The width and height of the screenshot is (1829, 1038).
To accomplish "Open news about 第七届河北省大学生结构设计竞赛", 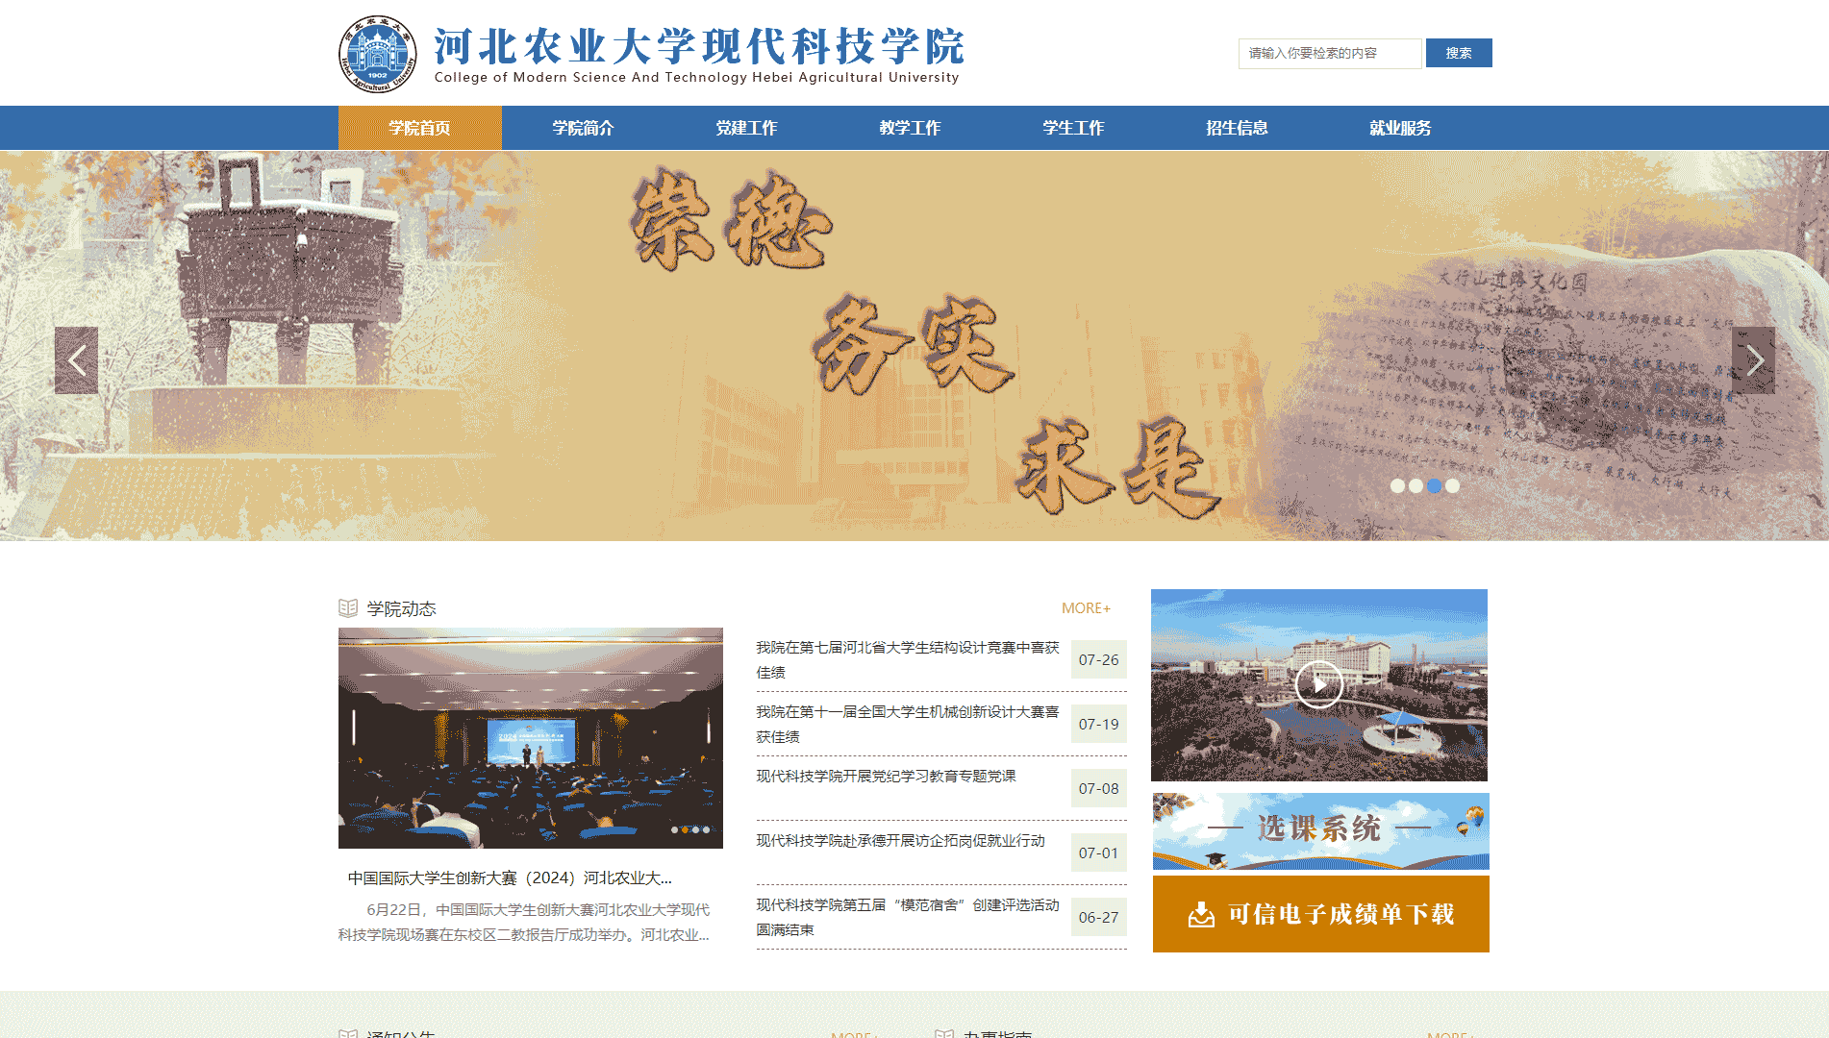I will 907,659.
